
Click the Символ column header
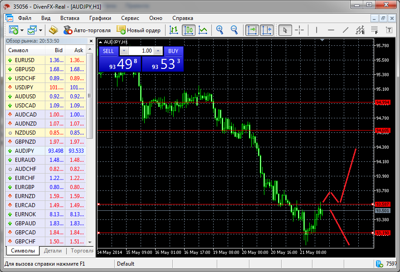[x=25, y=50]
